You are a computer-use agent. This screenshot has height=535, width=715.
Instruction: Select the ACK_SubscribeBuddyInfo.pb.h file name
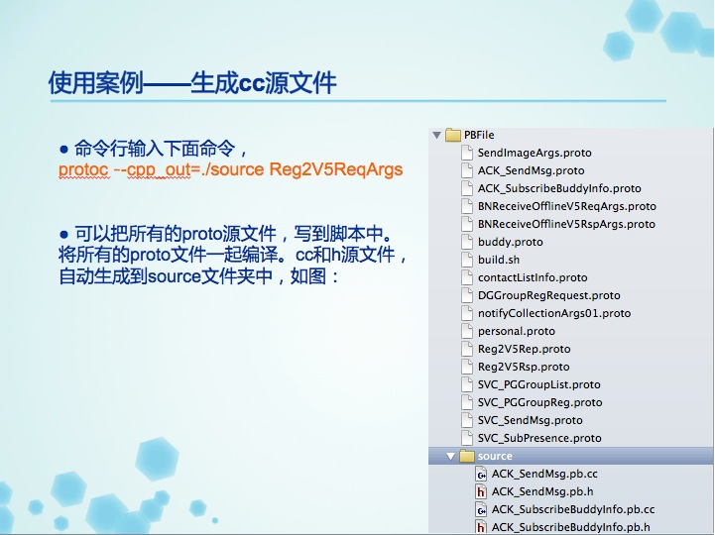(570, 527)
